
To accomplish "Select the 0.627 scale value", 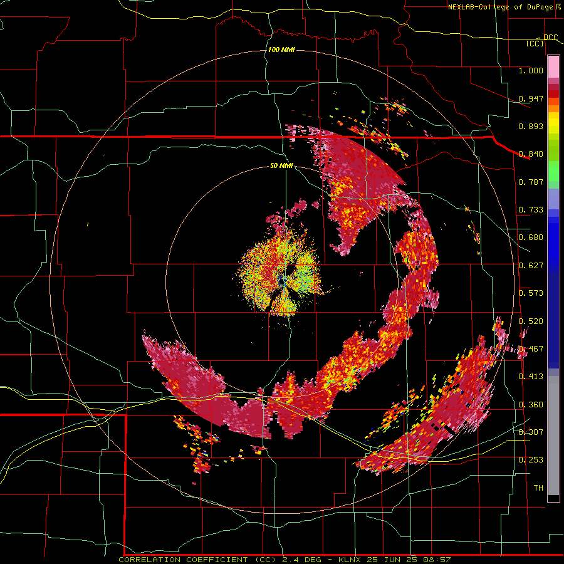I will coord(531,266).
